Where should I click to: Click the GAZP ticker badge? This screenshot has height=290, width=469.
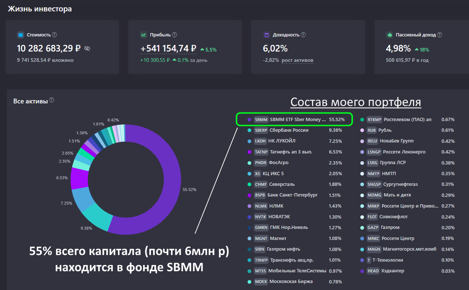point(373,228)
